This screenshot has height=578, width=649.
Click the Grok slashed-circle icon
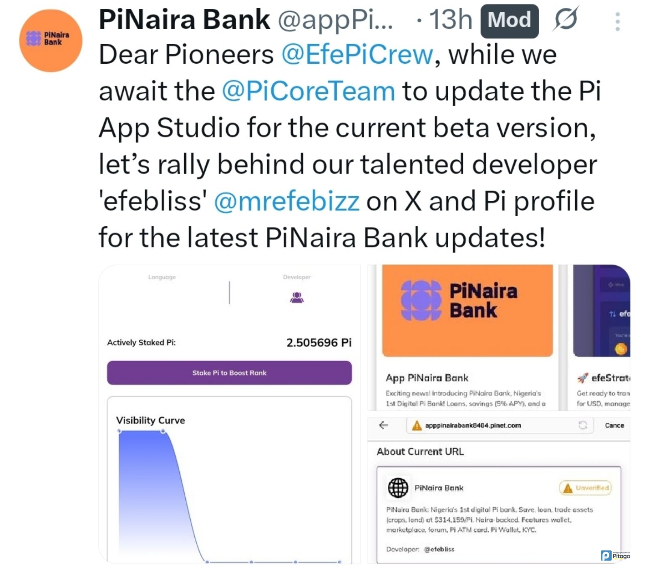[565, 19]
